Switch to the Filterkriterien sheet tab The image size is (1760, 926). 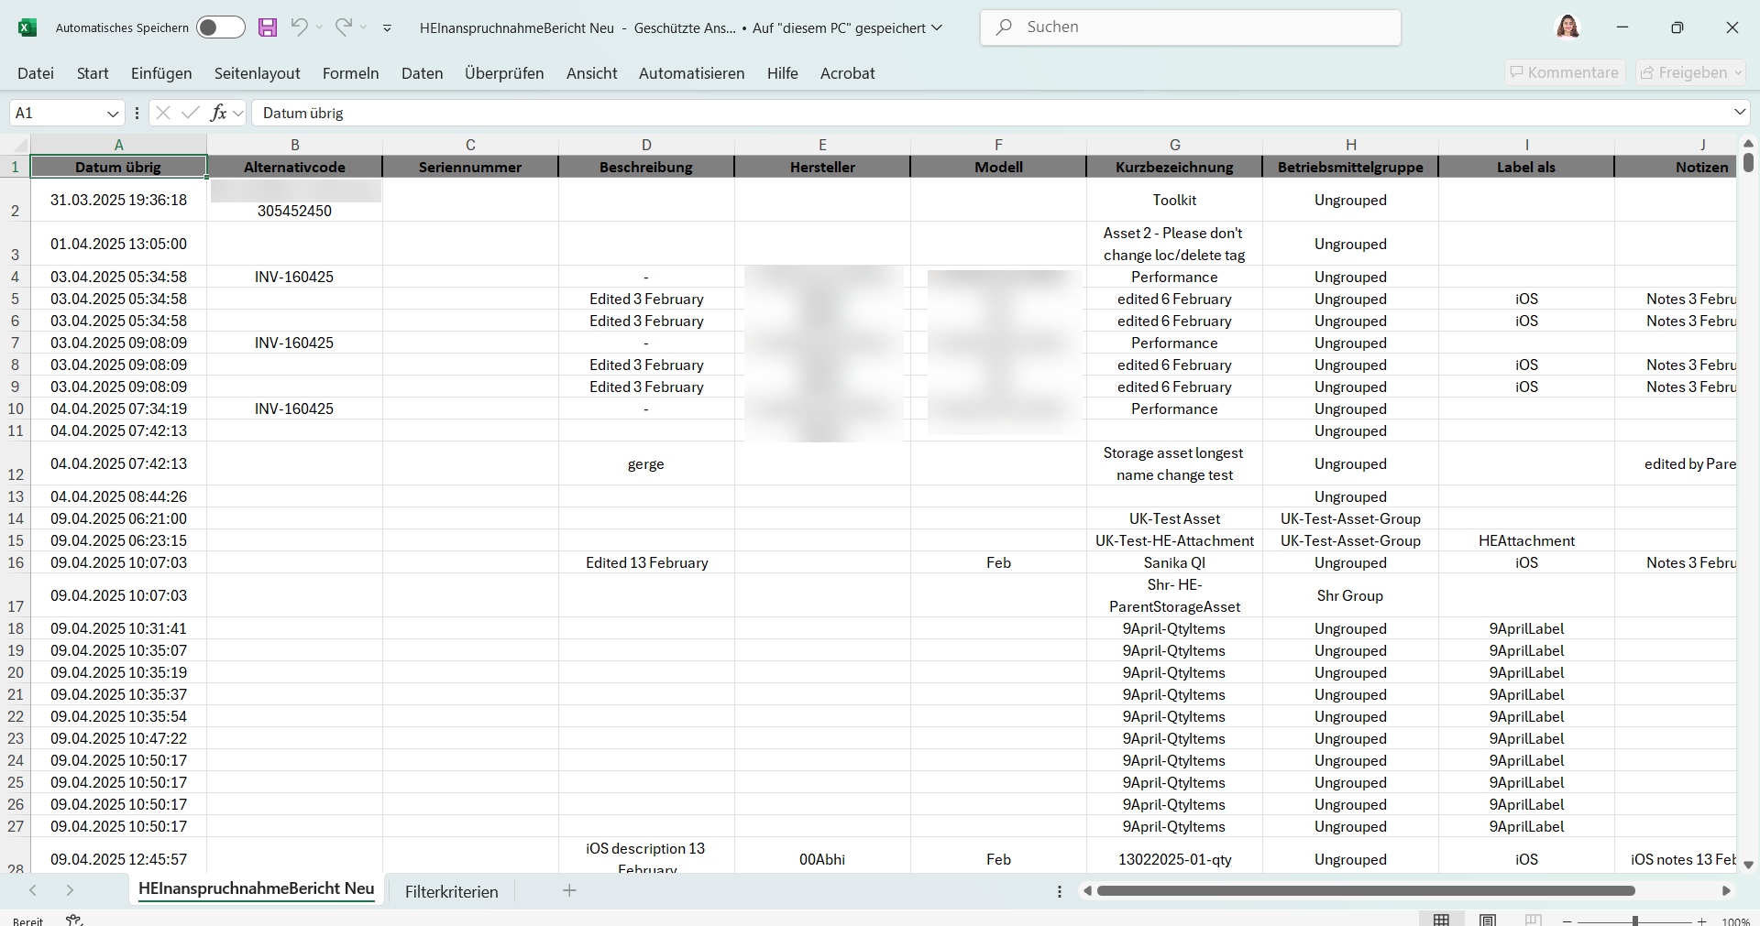point(451,891)
